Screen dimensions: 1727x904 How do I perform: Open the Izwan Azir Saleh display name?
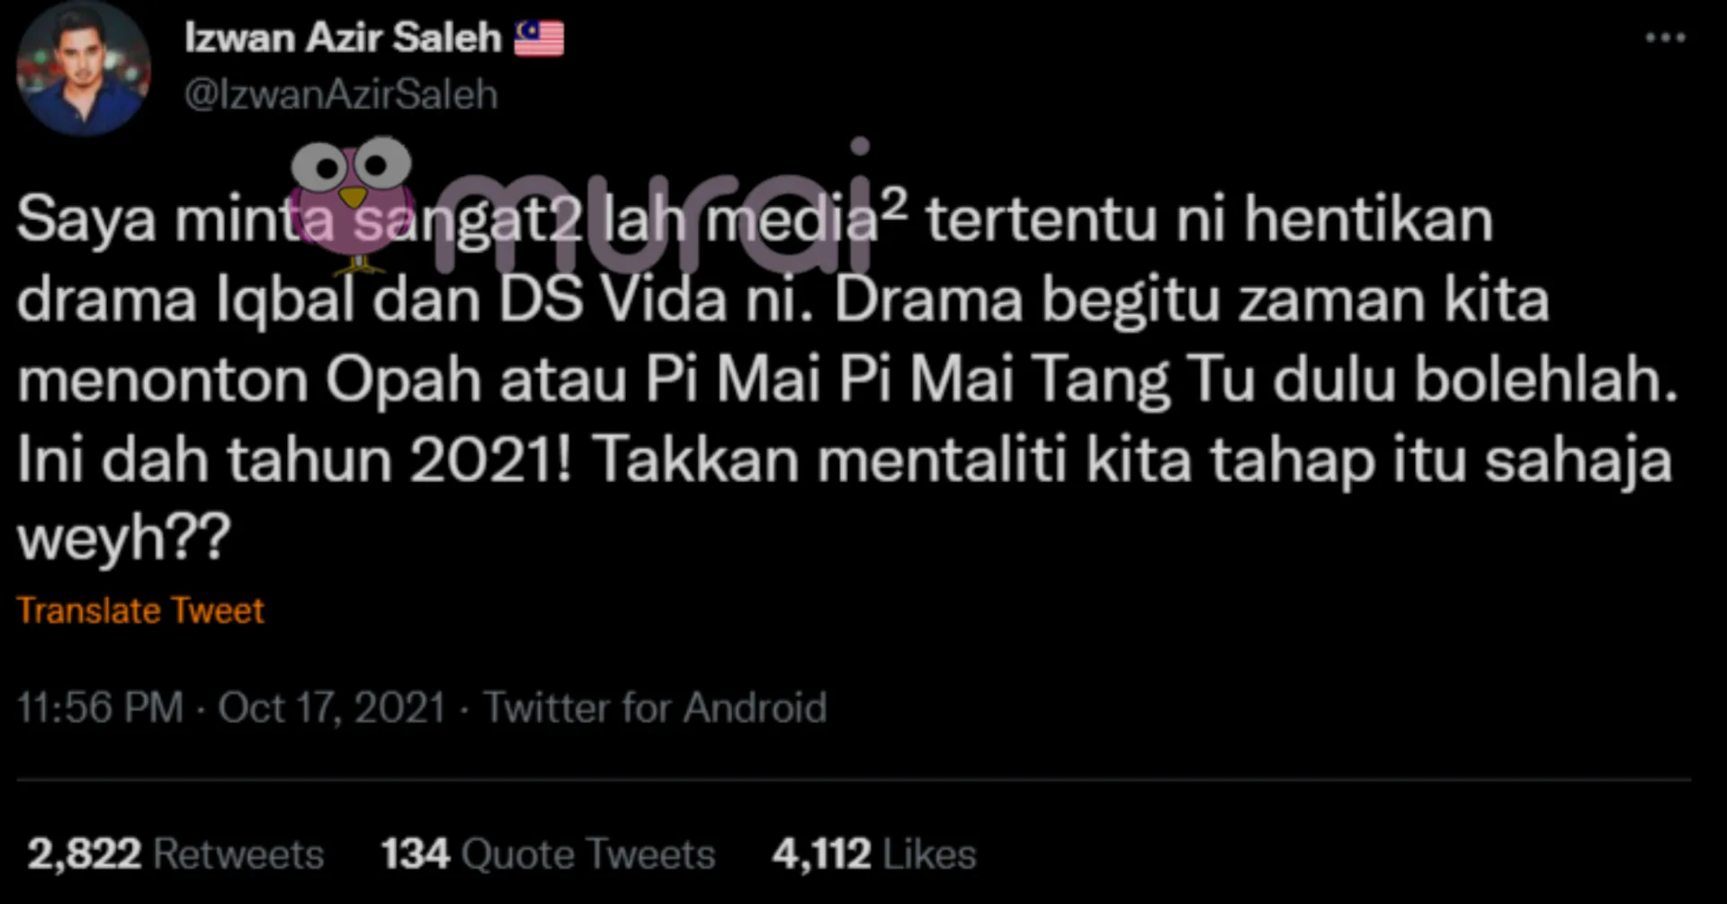343,38
